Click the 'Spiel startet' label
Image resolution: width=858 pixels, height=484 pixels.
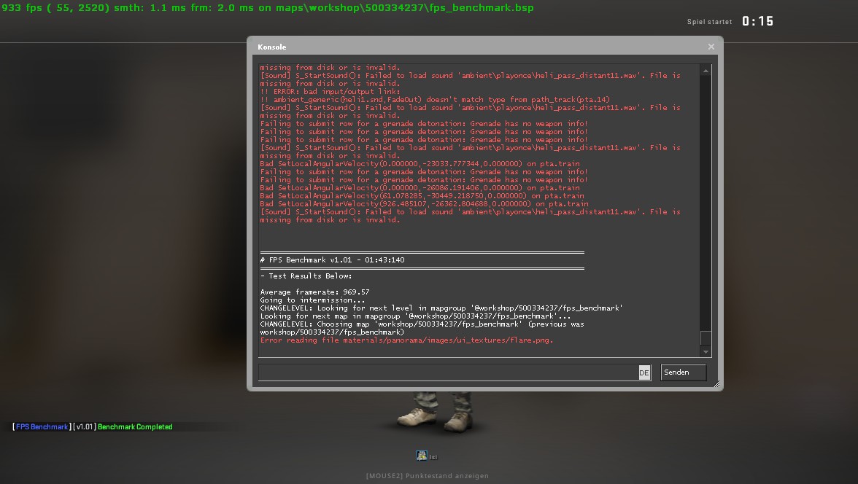tap(710, 22)
